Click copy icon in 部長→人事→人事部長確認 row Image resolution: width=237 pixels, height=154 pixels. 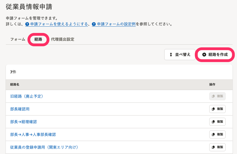[213, 134]
